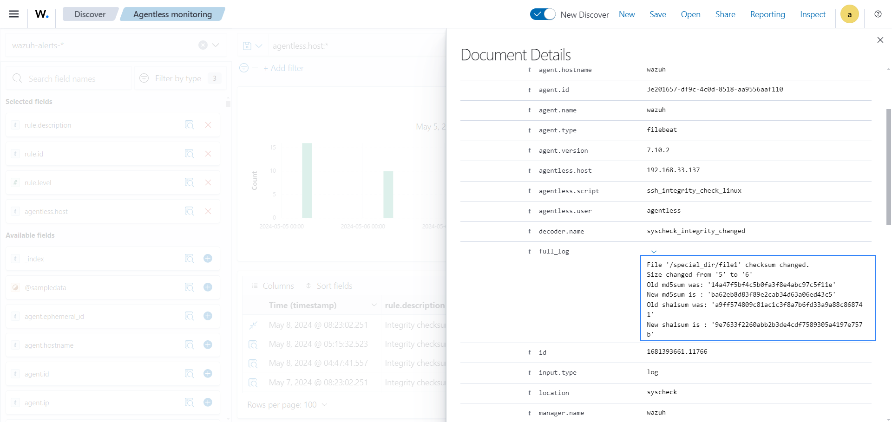Click the Search field names input
Image resolution: width=892 pixels, height=422 pixels.
[70, 78]
